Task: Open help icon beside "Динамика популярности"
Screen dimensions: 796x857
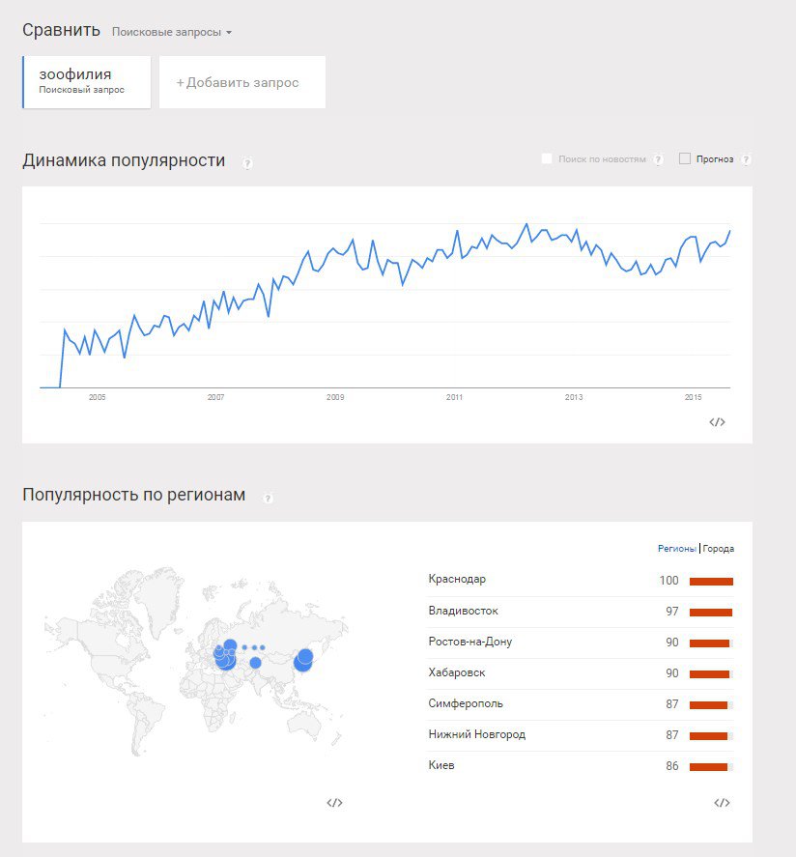Action: click(247, 163)
